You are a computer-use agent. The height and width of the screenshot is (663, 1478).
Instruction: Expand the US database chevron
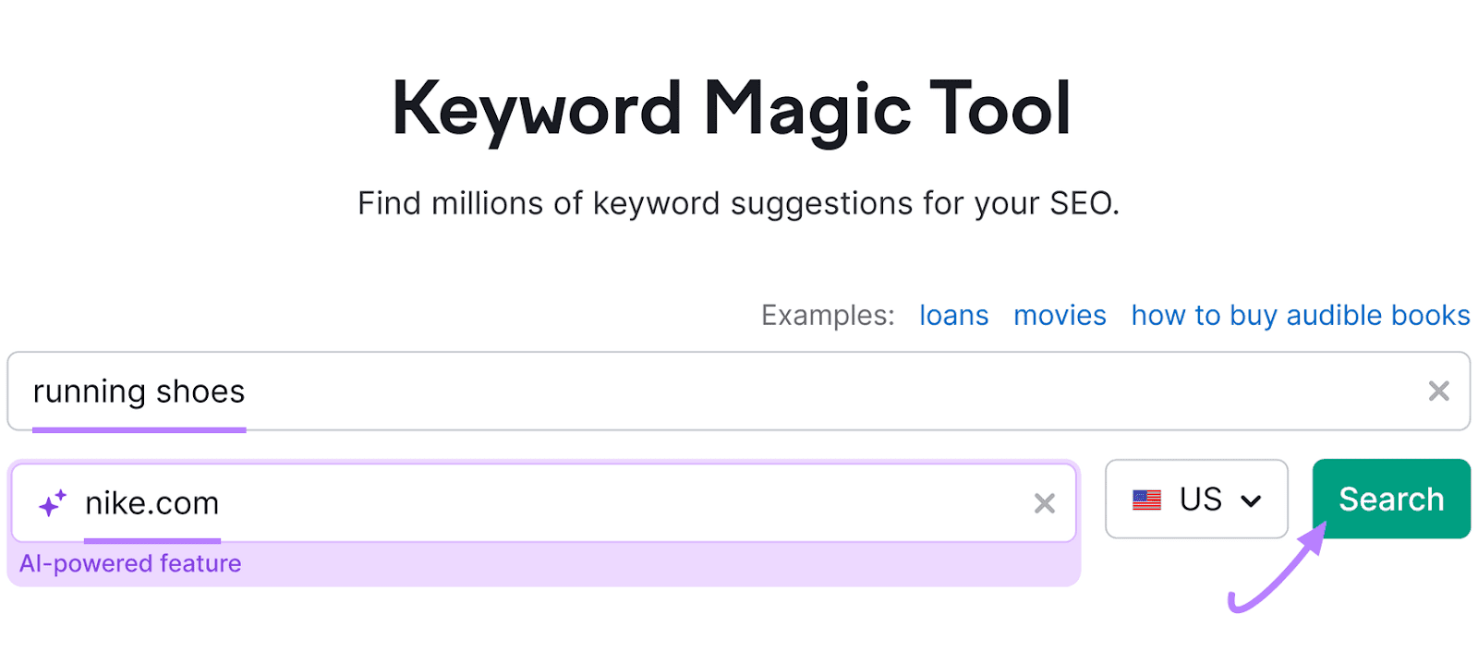coord(1254,501)
